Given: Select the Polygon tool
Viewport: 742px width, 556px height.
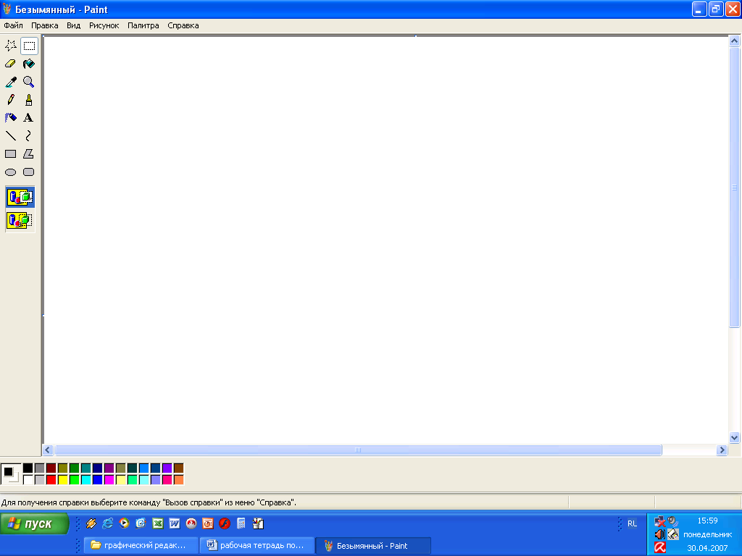Looking at the screenshot, I should click(29, 153).
